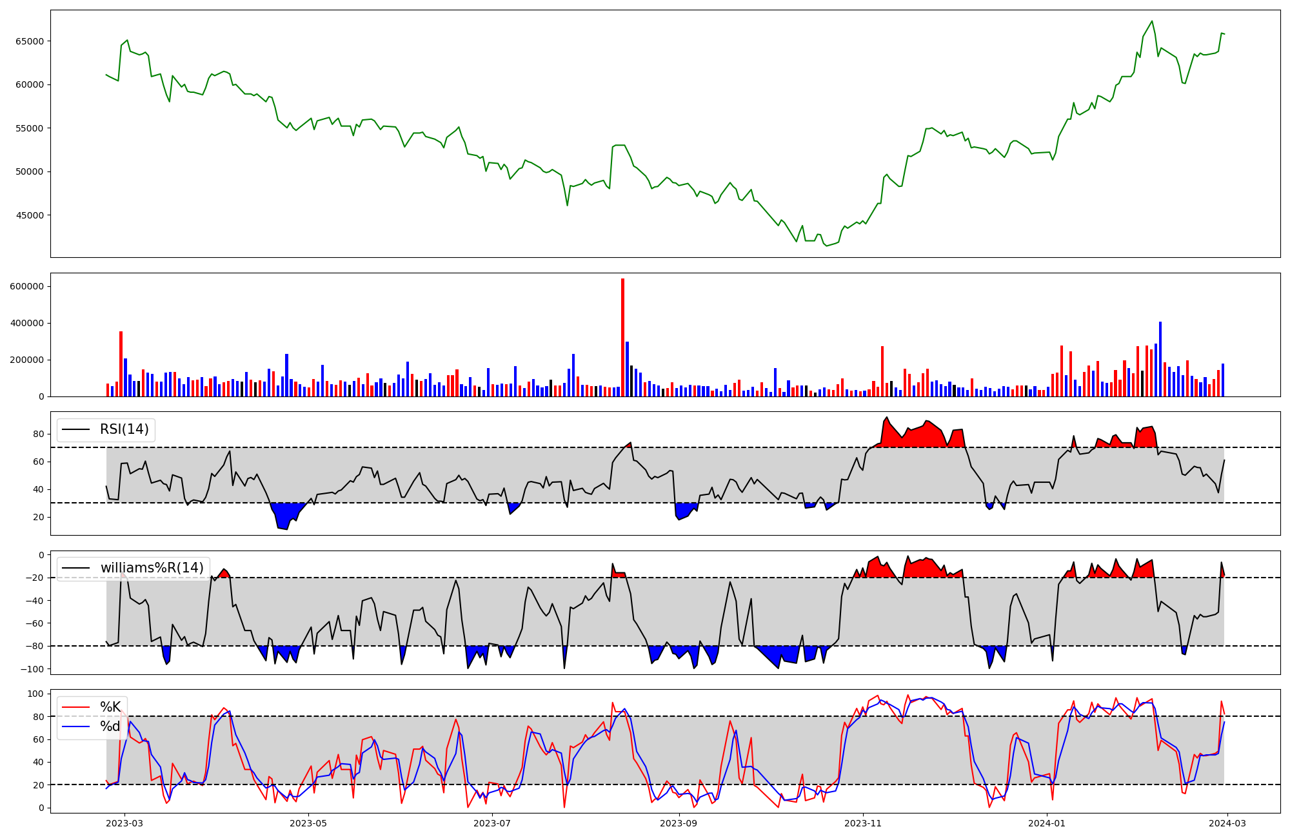Select the 2023-09 x-axis date label
Screen dimensions: 1290x838
coord(679,823)
